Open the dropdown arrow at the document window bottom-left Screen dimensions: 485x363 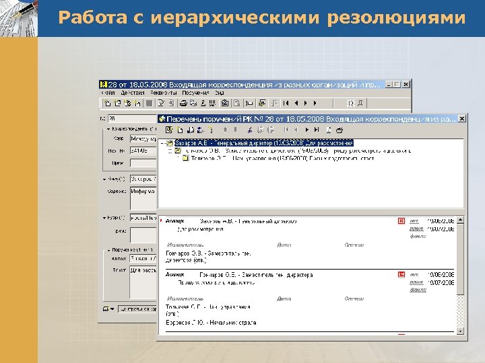point(112,309)
